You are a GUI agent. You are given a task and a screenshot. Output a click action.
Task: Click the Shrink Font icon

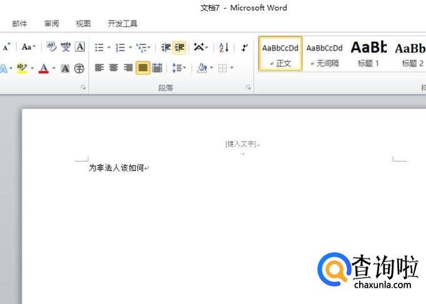pos(6,47)
